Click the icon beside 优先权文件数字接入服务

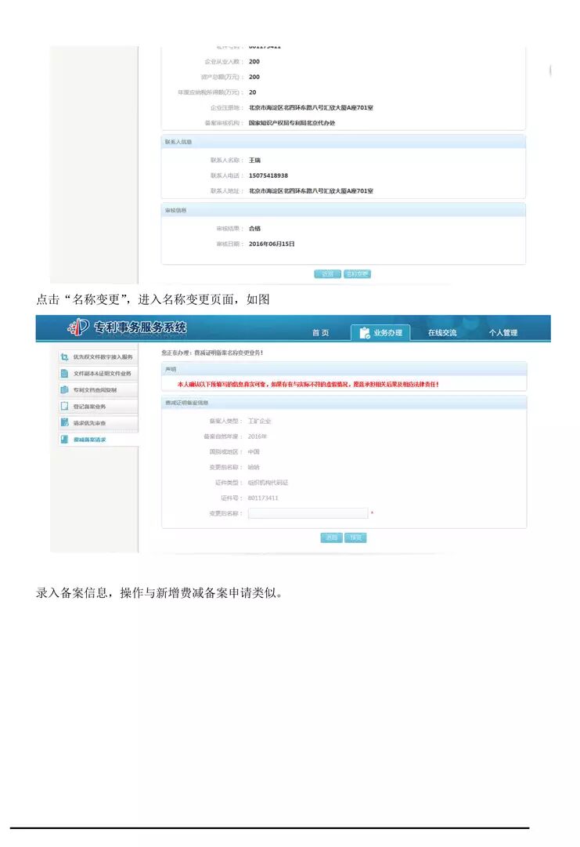(x=64, y=357)
